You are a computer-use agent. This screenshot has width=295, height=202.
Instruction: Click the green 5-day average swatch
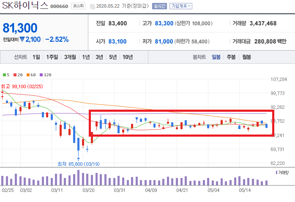(x=4, y=75)
